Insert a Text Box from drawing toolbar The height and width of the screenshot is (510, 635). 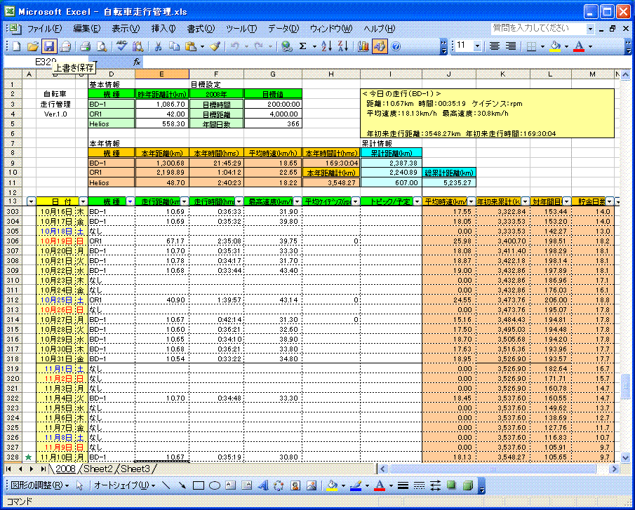point(230,485)
